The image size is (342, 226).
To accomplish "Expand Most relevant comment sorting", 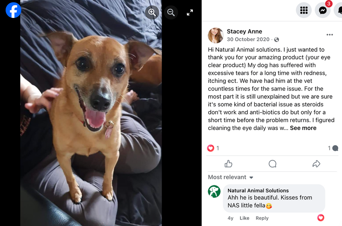I will click(230, 177).
